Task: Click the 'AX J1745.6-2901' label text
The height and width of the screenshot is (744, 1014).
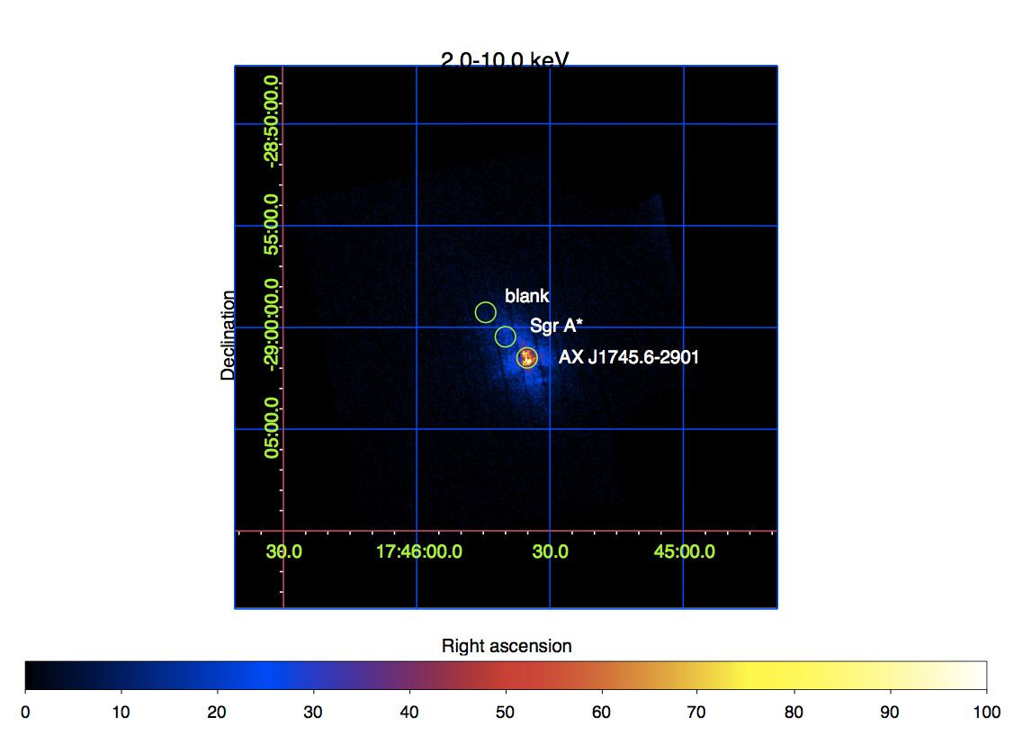Action: coord(629,357)
